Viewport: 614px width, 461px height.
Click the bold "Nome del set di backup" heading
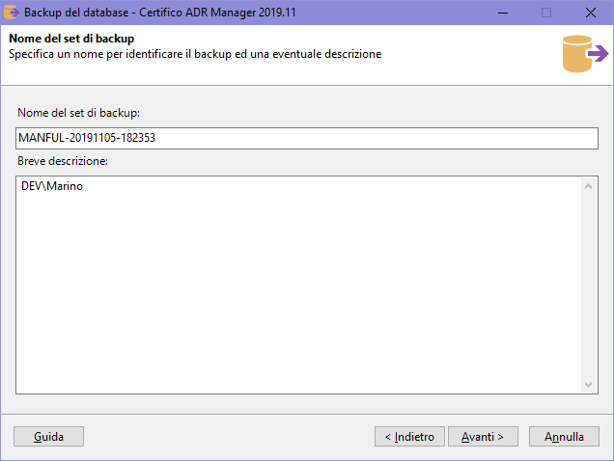70,39
